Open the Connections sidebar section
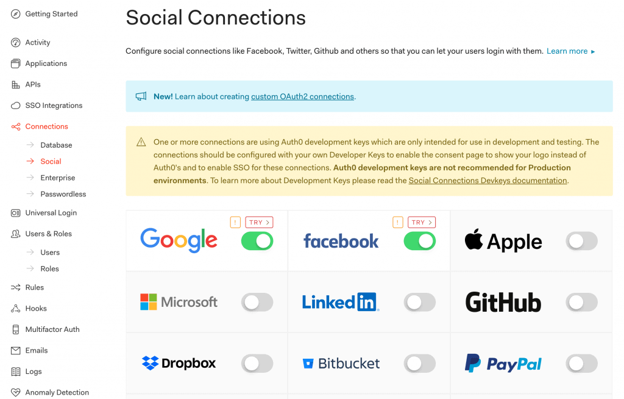The height and width of the screenshot is (399, 624). point(46,127)
